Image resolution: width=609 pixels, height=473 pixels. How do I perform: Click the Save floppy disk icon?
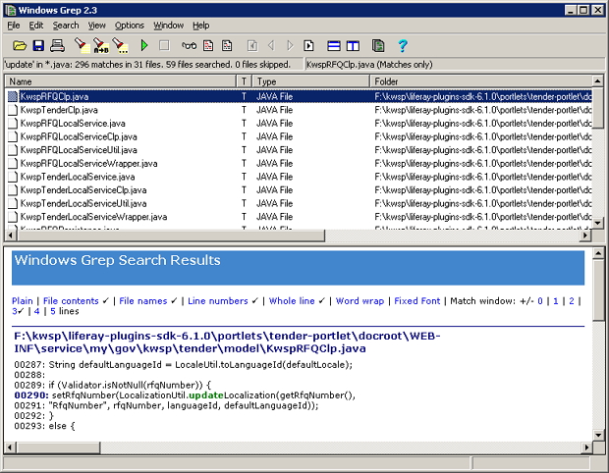coord(38,46)
